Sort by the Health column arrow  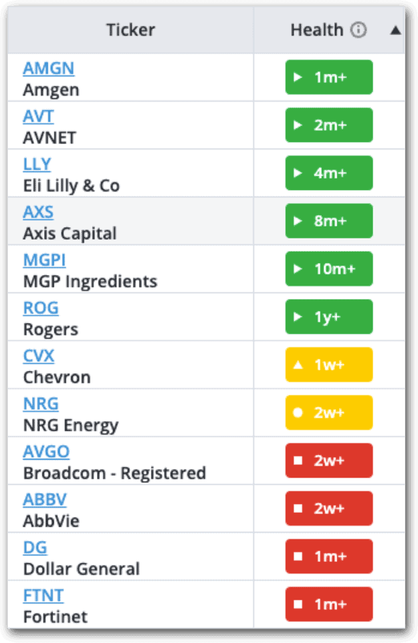395,30
